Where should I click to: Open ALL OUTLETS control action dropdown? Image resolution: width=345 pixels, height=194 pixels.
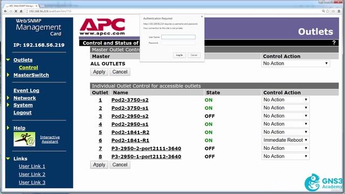coord(296,64)
